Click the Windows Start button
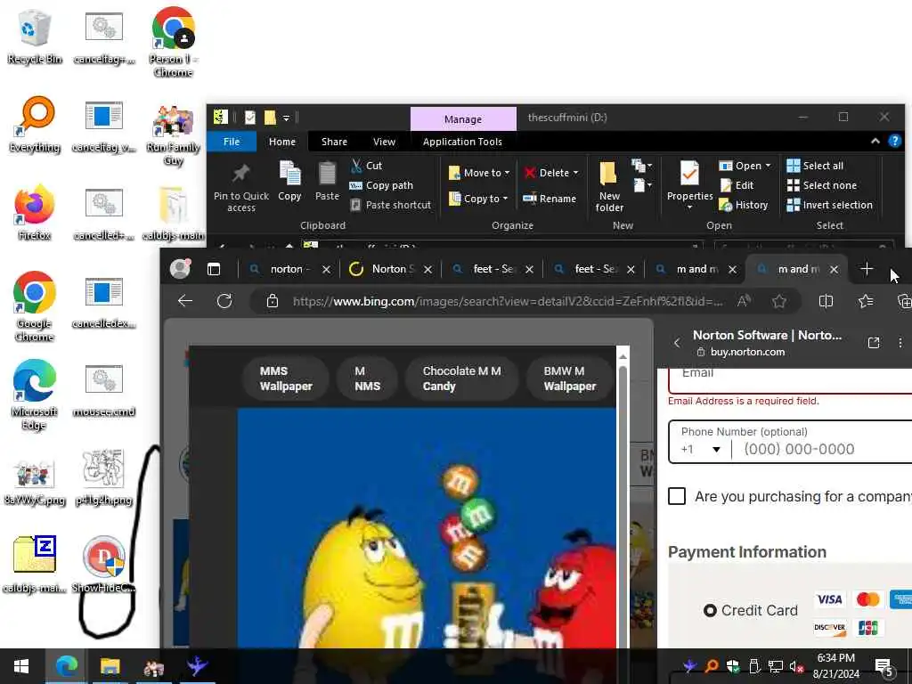The image size is (912, 684). pyautogui.click(x=21, y=666)
